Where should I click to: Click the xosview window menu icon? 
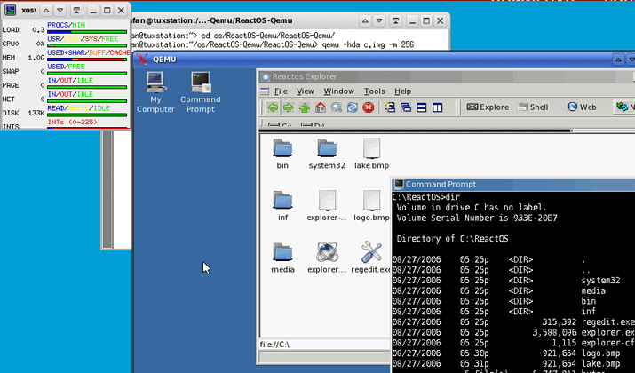10,10
